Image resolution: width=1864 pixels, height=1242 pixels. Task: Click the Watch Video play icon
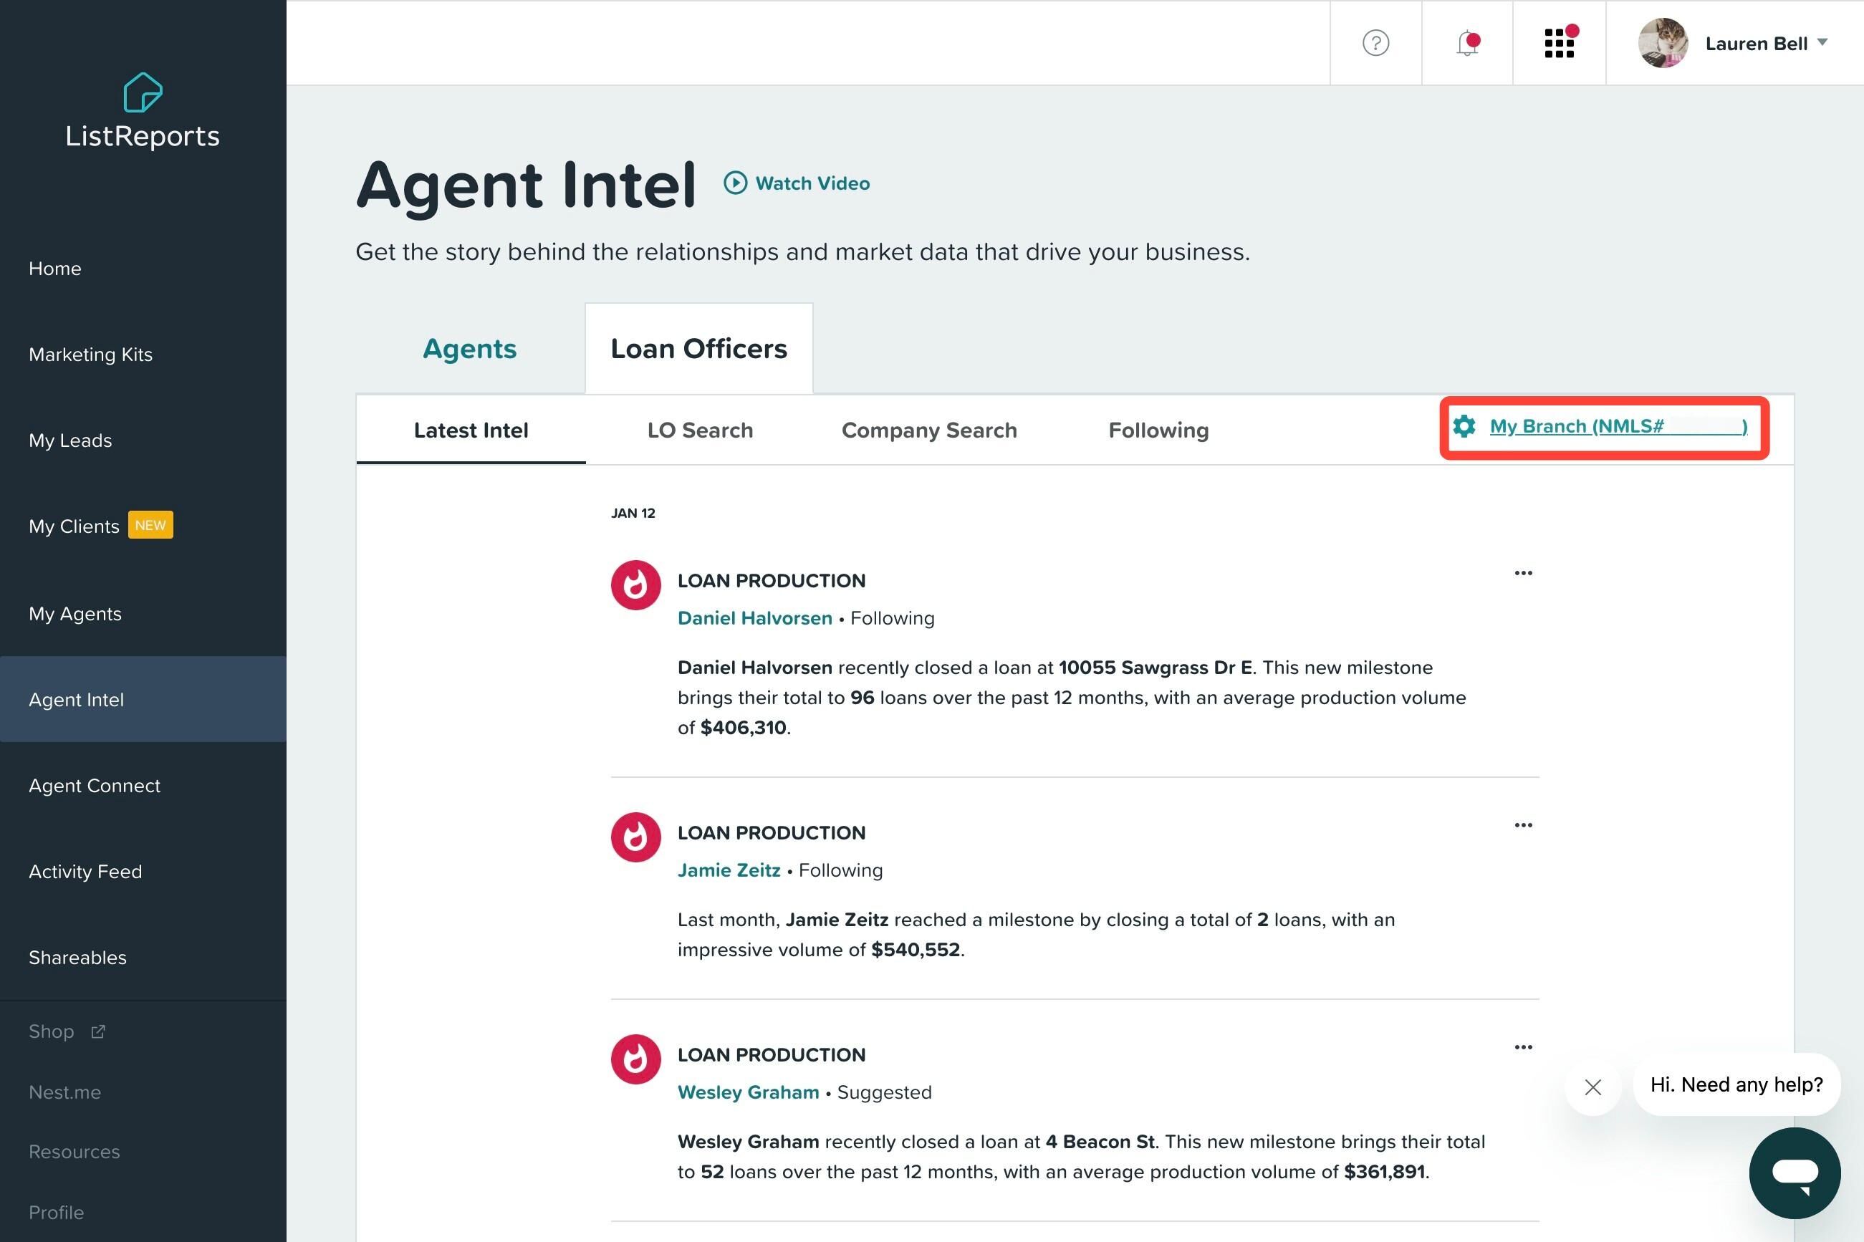pyautogui.click(x=735, y=183)
